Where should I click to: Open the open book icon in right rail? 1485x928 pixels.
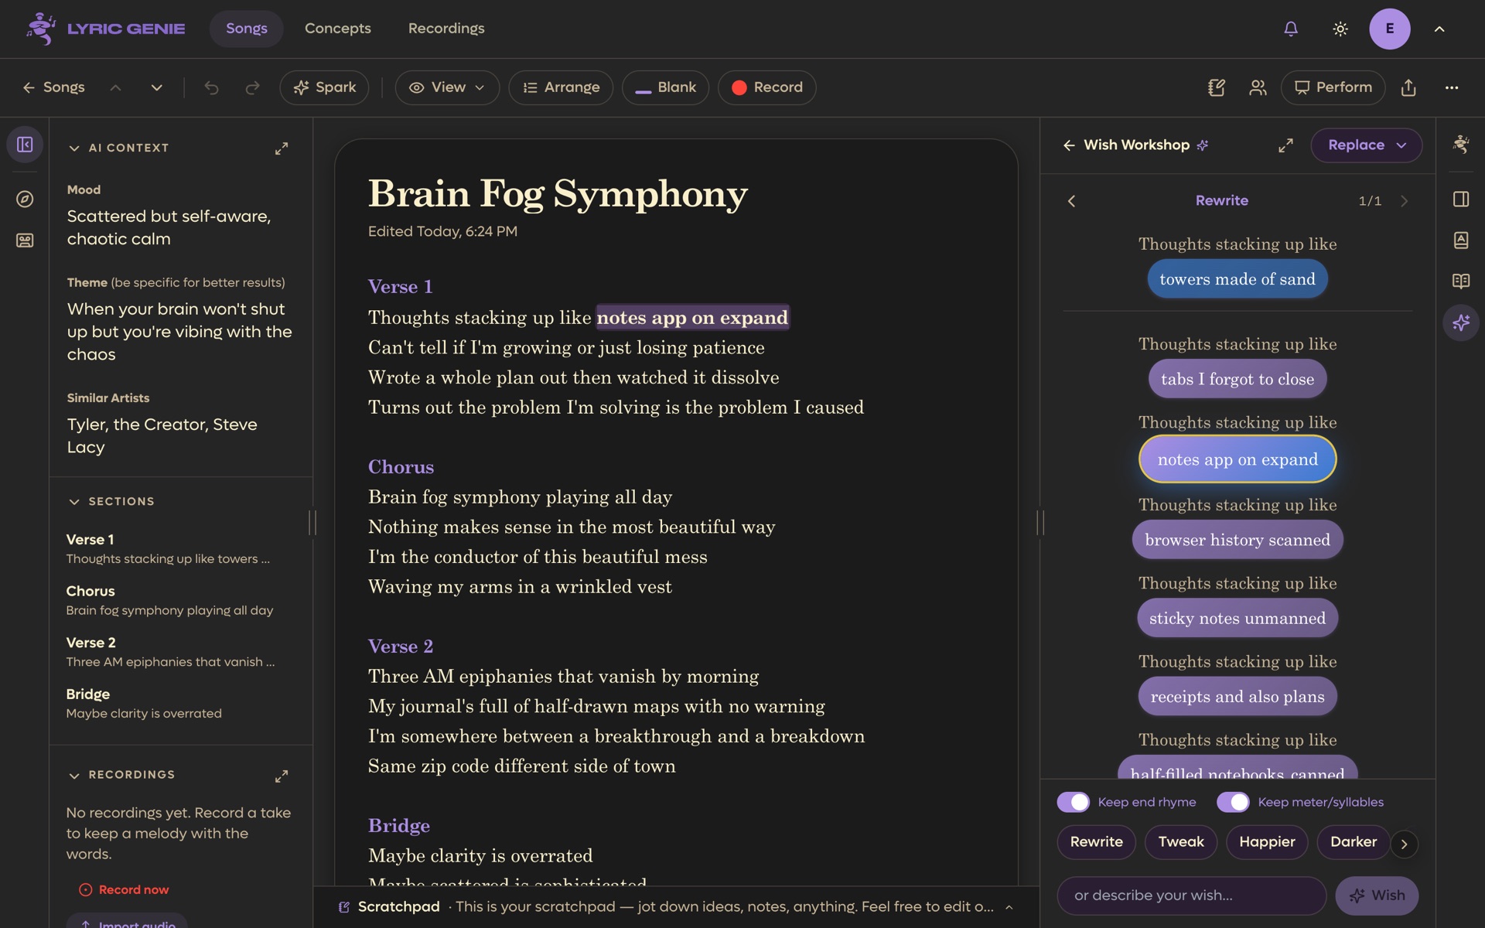pyautogui.click(x=1461, y=281)
